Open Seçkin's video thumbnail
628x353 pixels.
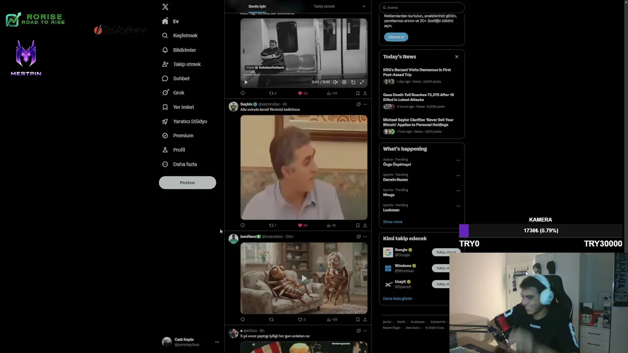(304, 167)
